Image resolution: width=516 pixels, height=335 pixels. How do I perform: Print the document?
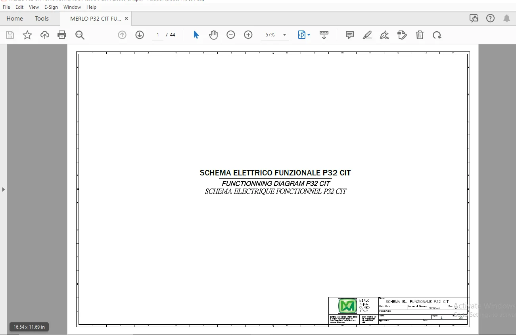point(62,35)
